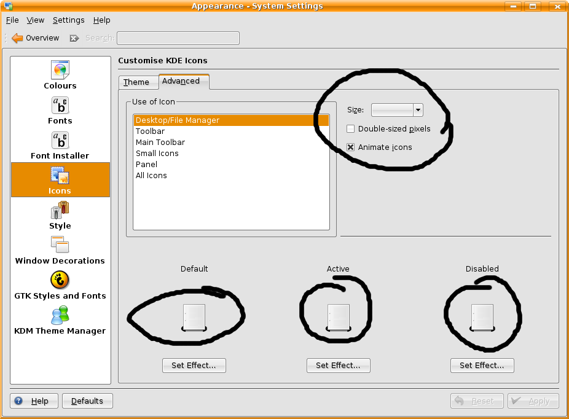Open the Colours settings icon

click(60, 70)
